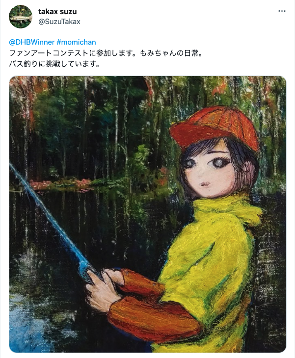
Task: Click the ファンアートコンテスト tweet text line
Action: point(106,53)
